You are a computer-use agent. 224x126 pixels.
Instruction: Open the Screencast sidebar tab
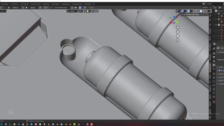210,68
